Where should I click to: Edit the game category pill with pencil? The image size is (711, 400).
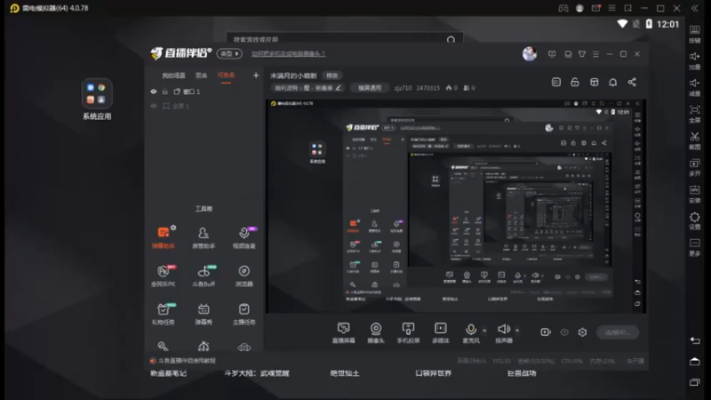pos(308,88)
